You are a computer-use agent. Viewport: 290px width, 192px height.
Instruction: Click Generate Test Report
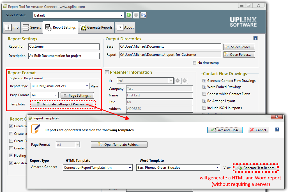[x=256, y=168]
